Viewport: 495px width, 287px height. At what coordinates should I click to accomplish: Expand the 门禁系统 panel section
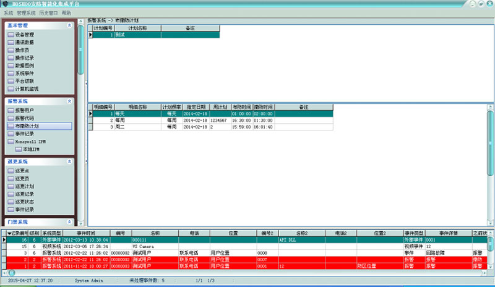(x=69, y=221)
